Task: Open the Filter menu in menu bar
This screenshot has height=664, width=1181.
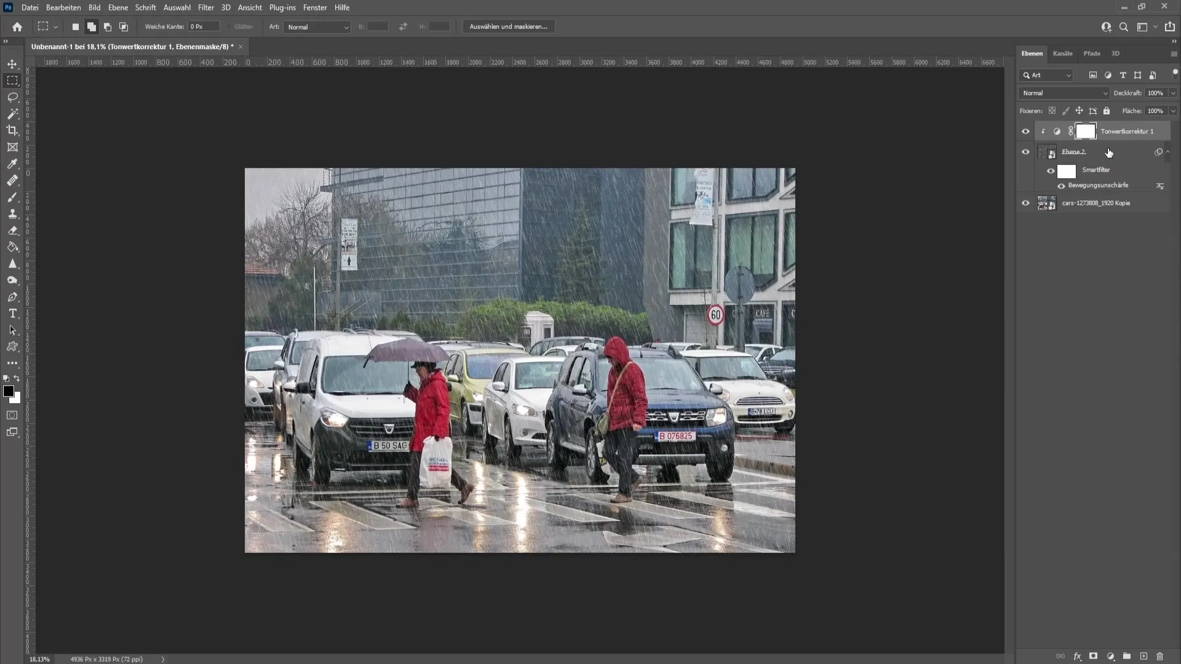Action: pyautogui.click(x=205, y=7)
